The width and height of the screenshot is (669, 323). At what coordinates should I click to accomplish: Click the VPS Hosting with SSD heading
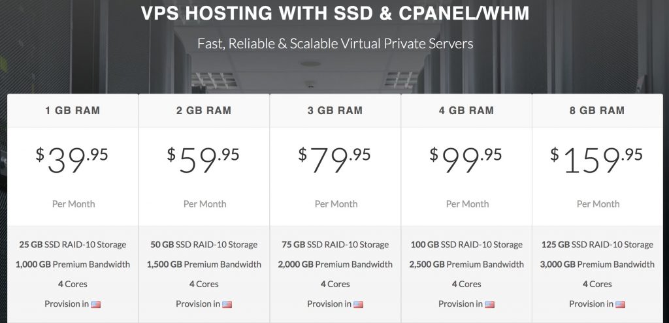coord(335,14)
